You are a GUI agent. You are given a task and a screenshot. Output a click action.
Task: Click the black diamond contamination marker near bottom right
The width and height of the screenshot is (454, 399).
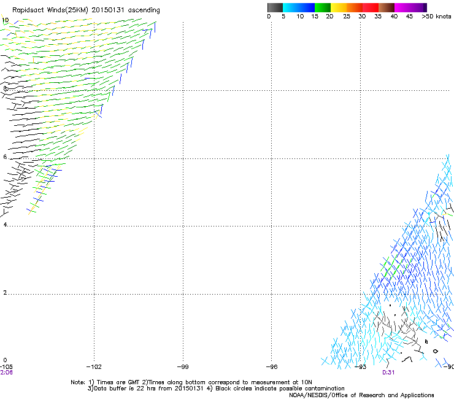[x=435, y=352]
